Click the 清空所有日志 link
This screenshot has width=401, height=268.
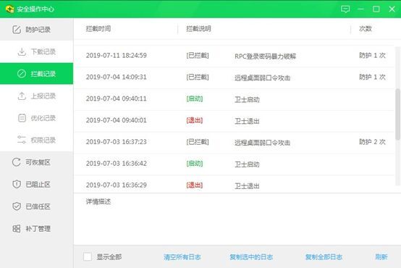click(182, 257)
